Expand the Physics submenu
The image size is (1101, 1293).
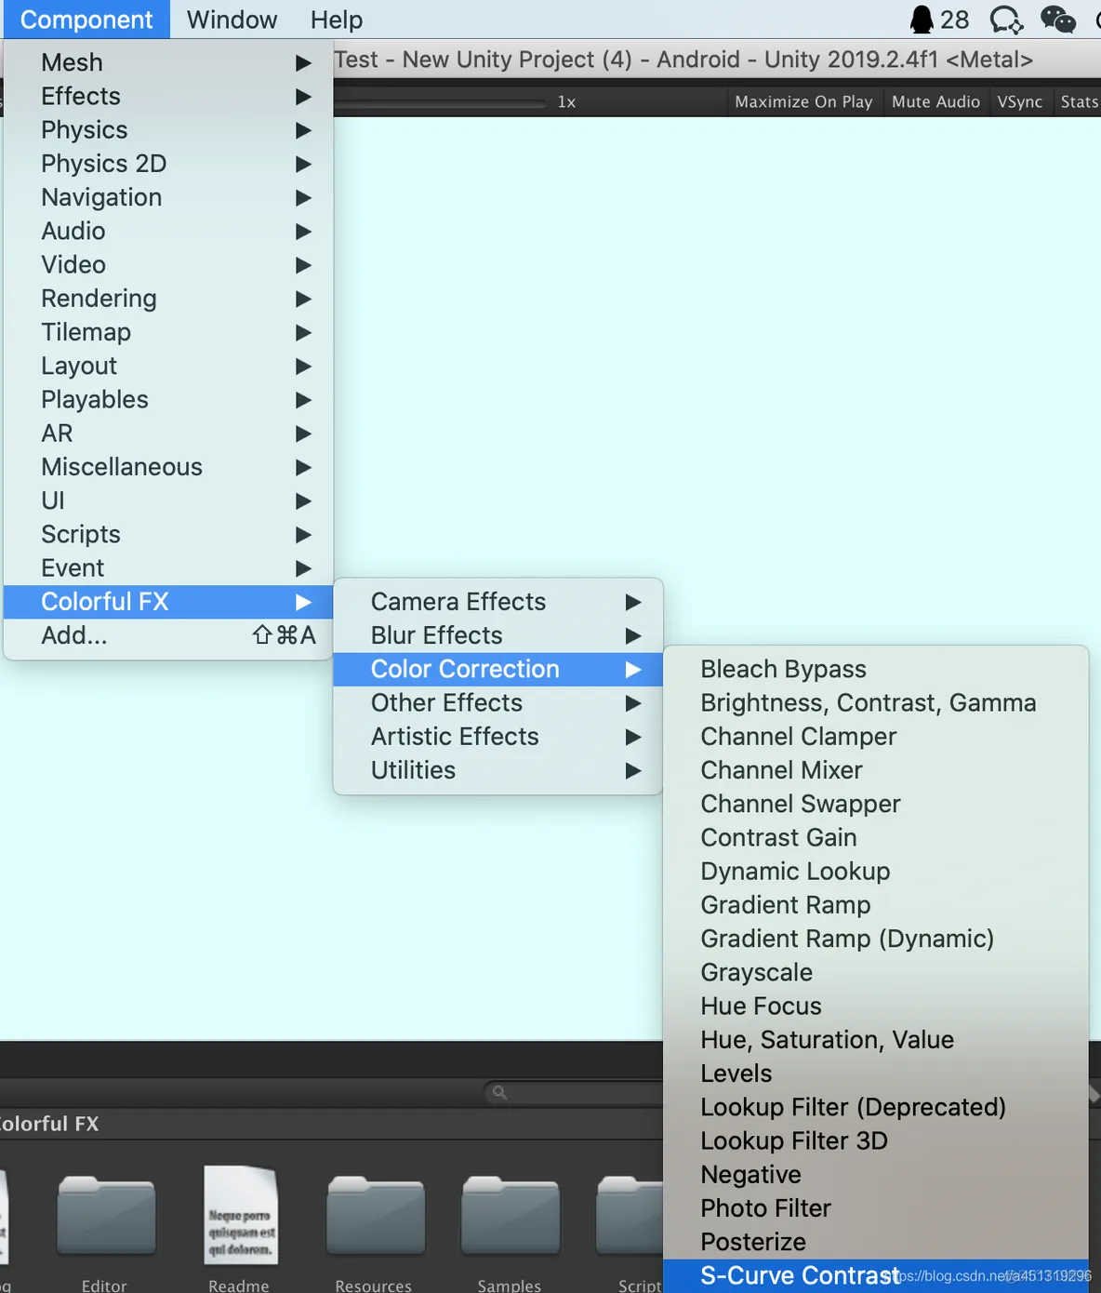pyautogui.click(x=168, y=129)
